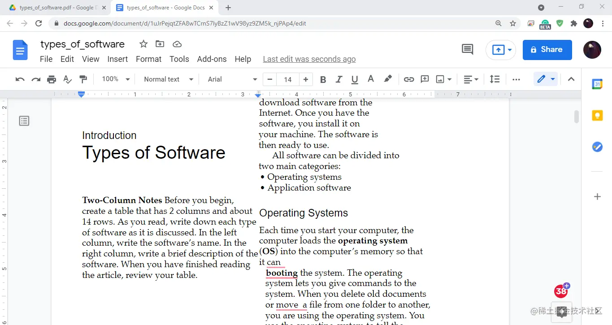Expand the insert image options
The height and width of the screenshot is (325, 612).
click(450, 79)
